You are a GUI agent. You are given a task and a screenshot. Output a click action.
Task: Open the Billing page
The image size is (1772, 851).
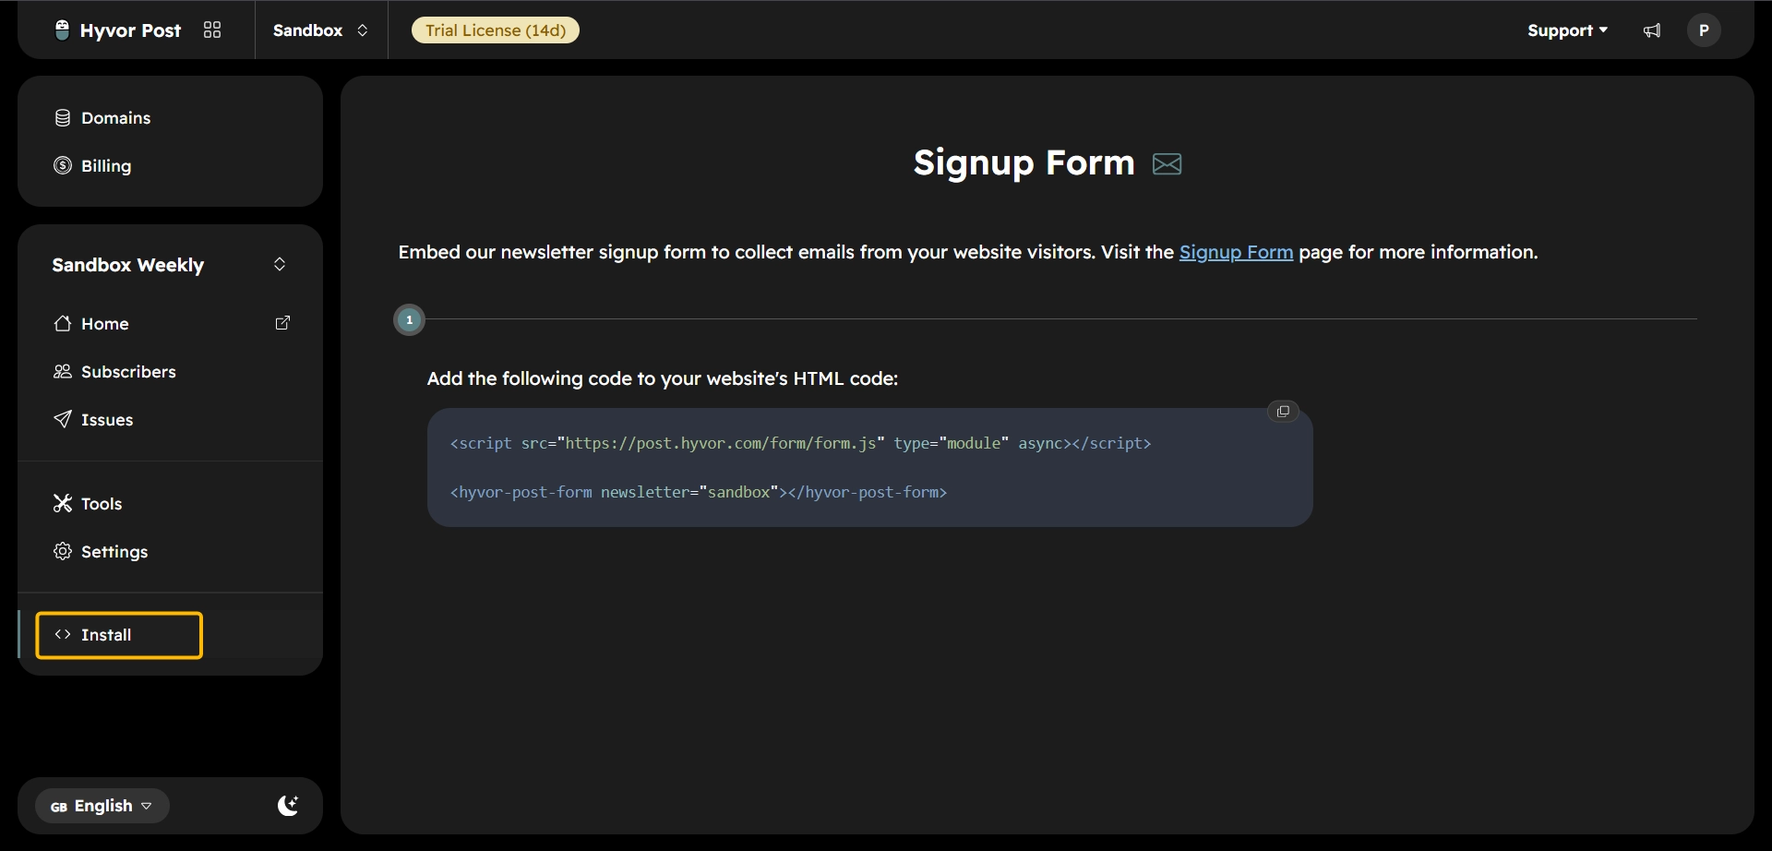pyautogui.click(x=170, y=166)
